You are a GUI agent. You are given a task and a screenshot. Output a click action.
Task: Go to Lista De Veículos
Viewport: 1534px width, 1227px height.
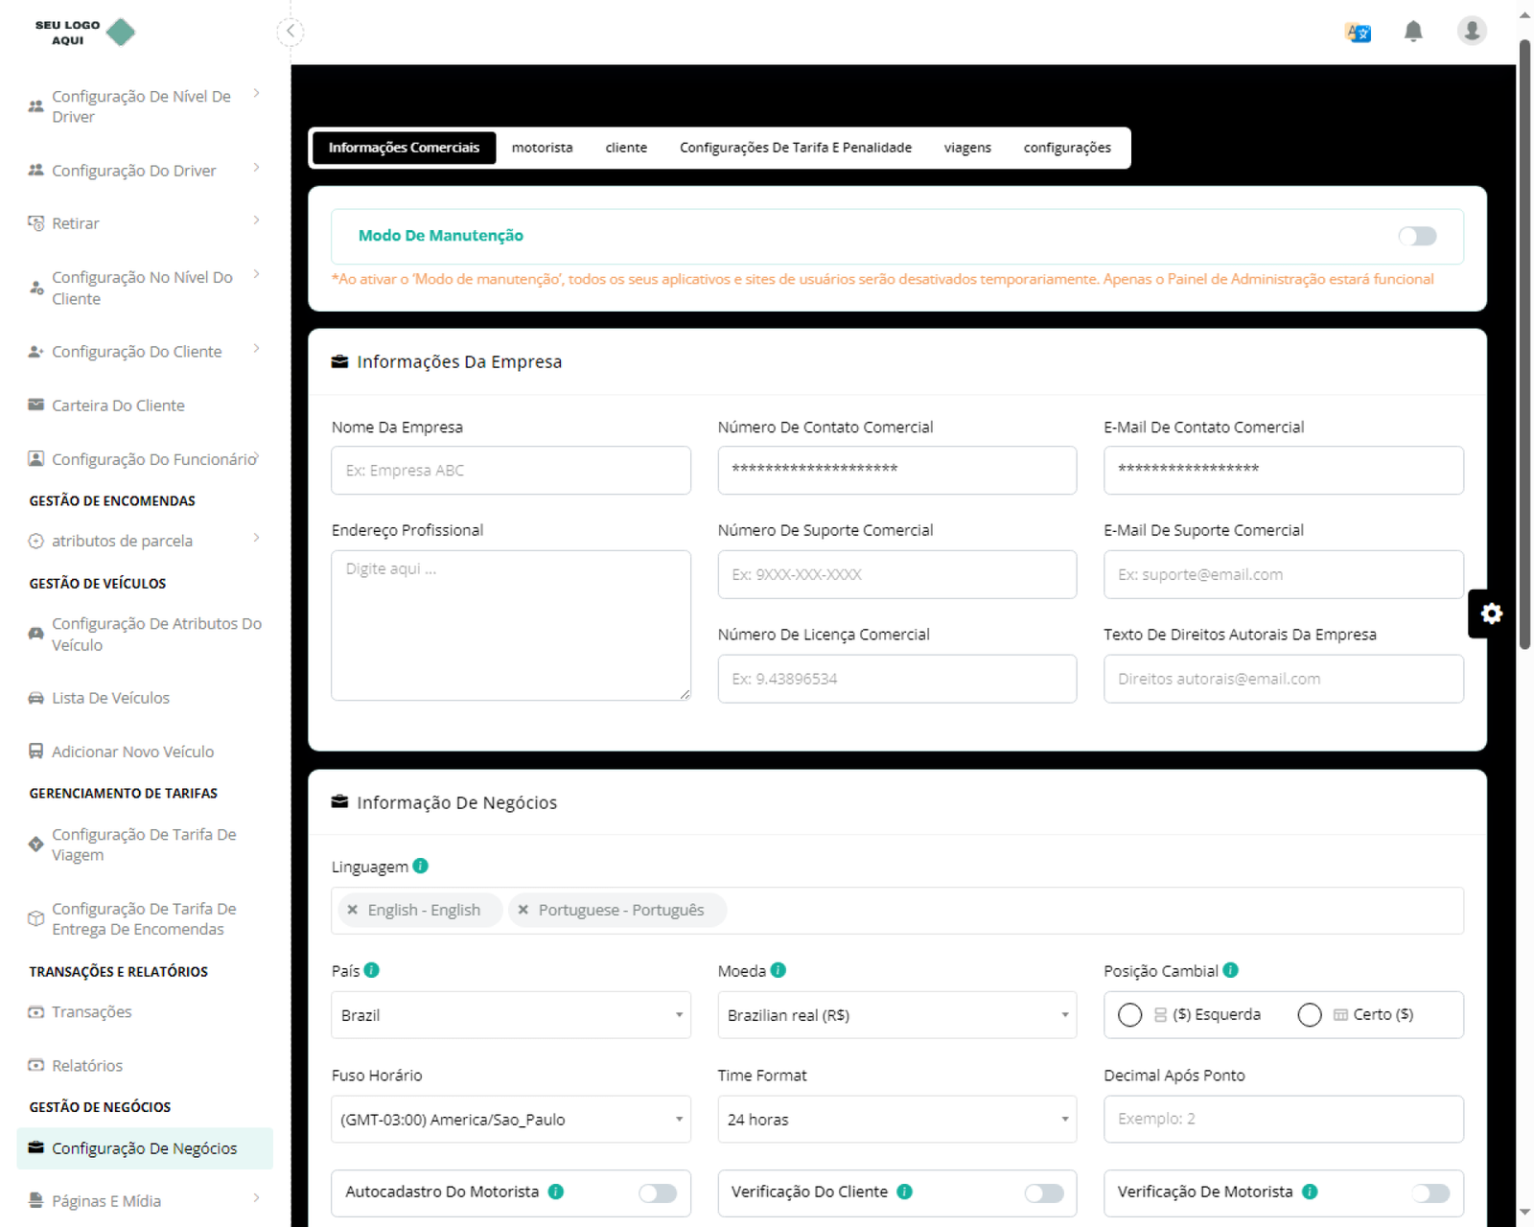click(x=110, y=698)
